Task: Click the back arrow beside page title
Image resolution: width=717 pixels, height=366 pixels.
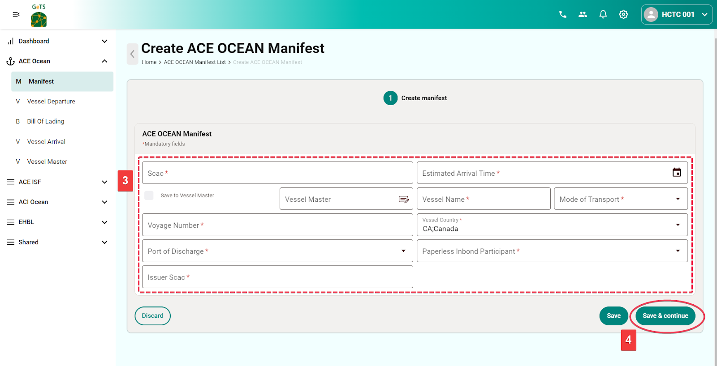Action: [132, 54]
